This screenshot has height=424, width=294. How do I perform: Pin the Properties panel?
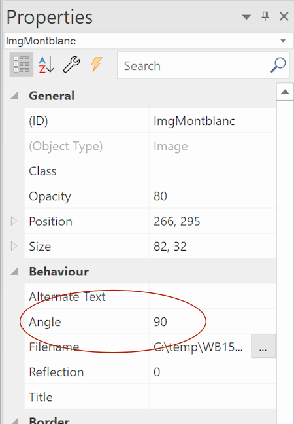point(265,16)
